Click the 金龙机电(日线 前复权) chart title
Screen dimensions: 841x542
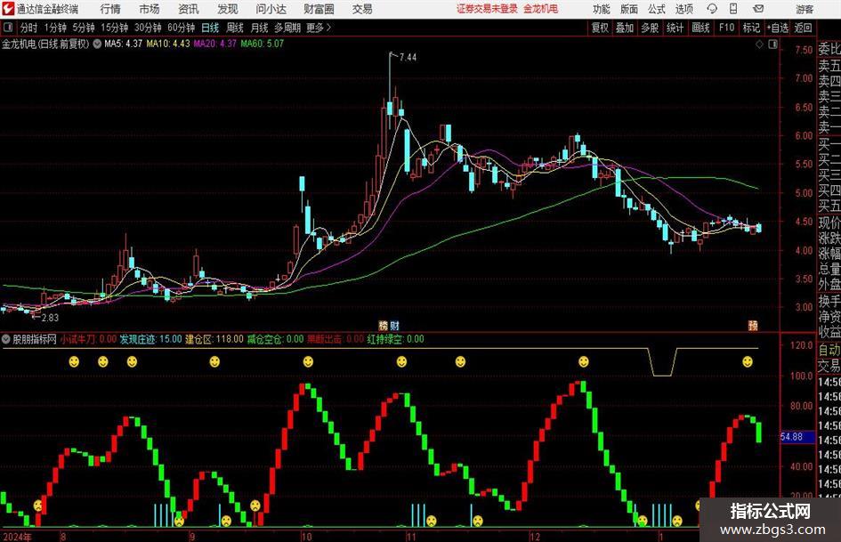[x=45, y=44]
